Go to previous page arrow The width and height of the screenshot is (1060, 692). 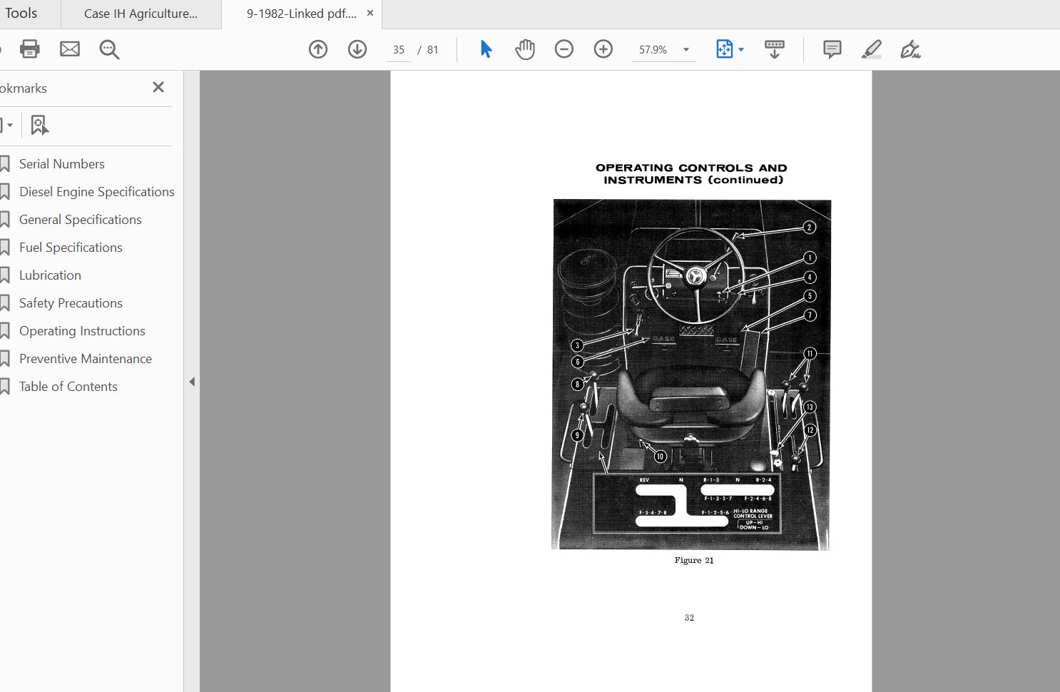point(318,49)
